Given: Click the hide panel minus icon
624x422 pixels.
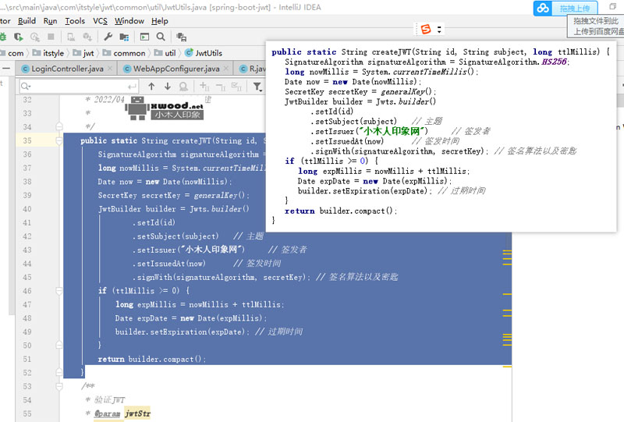Looking at the screenshot, I should [6, 69].
